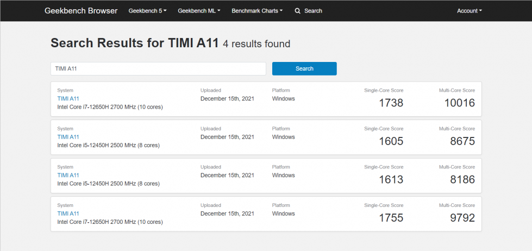Click the multi-core score 10016
This screenshot has height=251, width=532.
(460, 103)
